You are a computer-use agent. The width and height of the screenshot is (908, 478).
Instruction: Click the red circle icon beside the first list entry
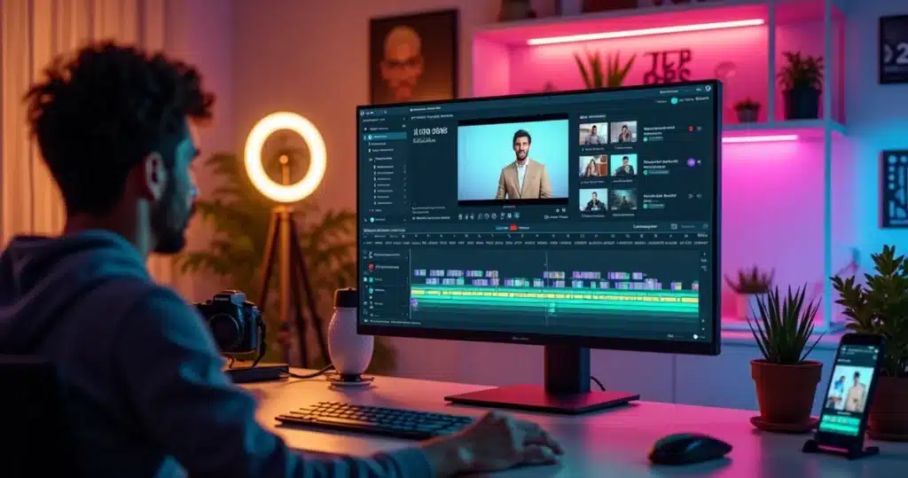click(x=690, y=129)
